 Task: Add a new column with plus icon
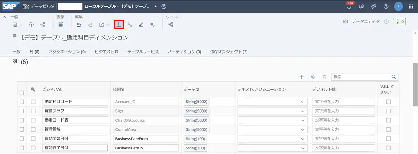pos(302,77)
